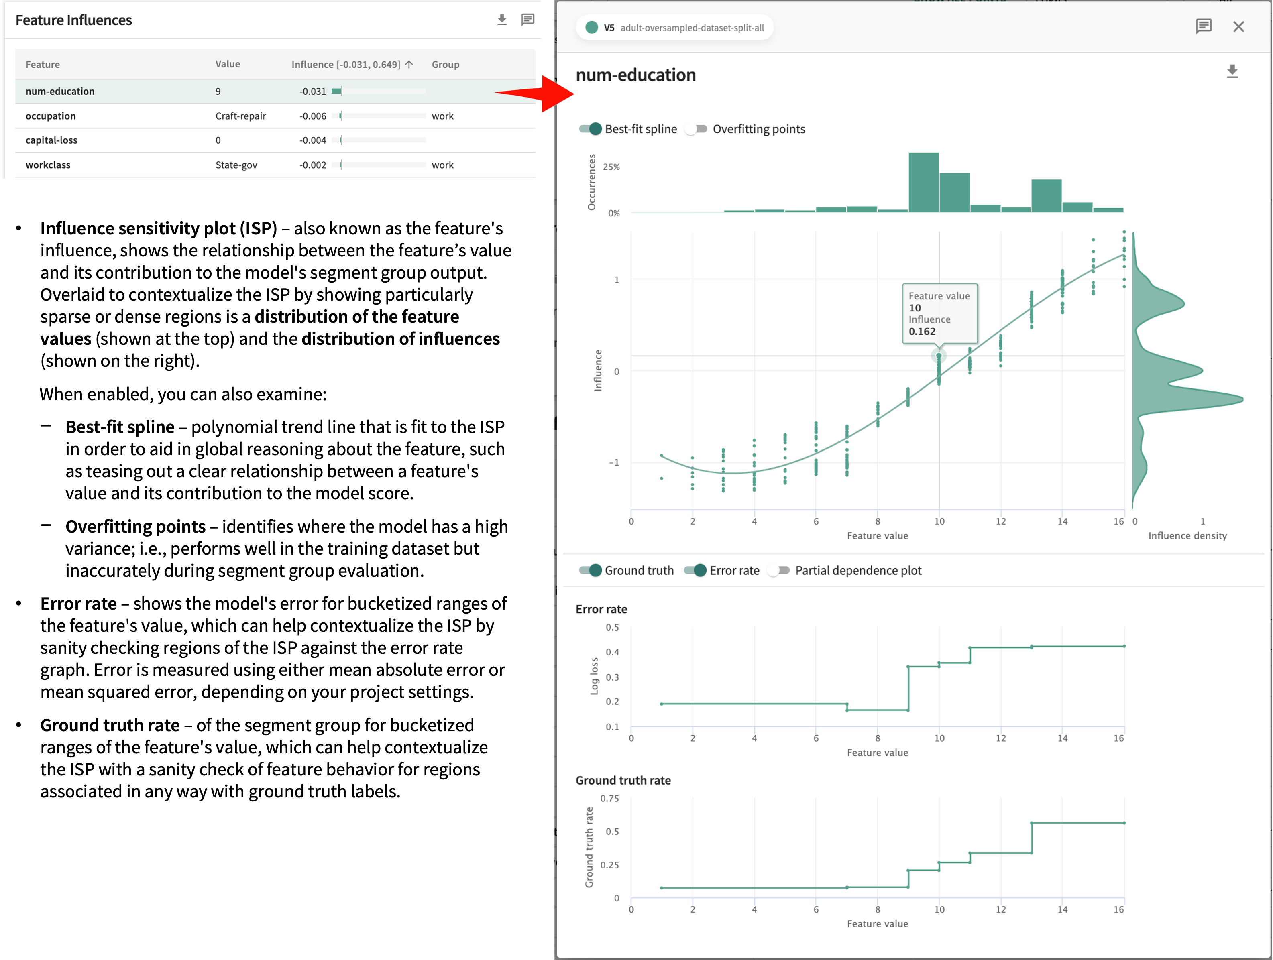Sort by the Feature column header
The width and height of the screenshot is (1273, 960).
[x=43, y=65]
